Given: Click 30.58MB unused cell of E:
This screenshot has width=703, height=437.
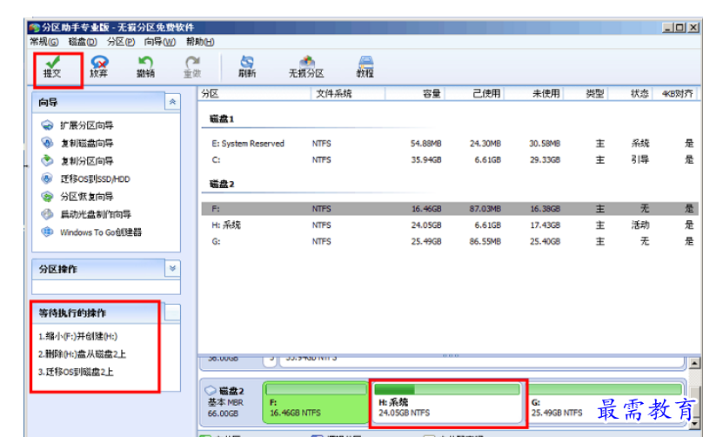Looking at the screenshot, I should click(x=545, y=144).
